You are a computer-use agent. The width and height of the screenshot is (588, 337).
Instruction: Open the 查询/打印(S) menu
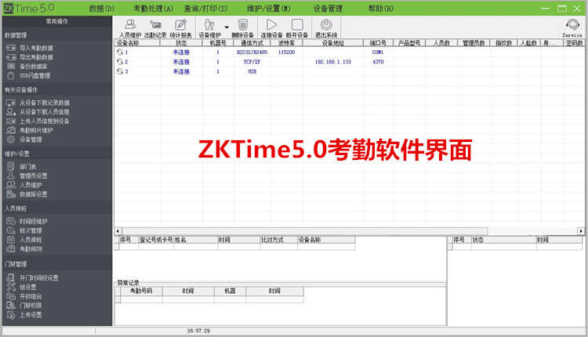click(205, 9)
